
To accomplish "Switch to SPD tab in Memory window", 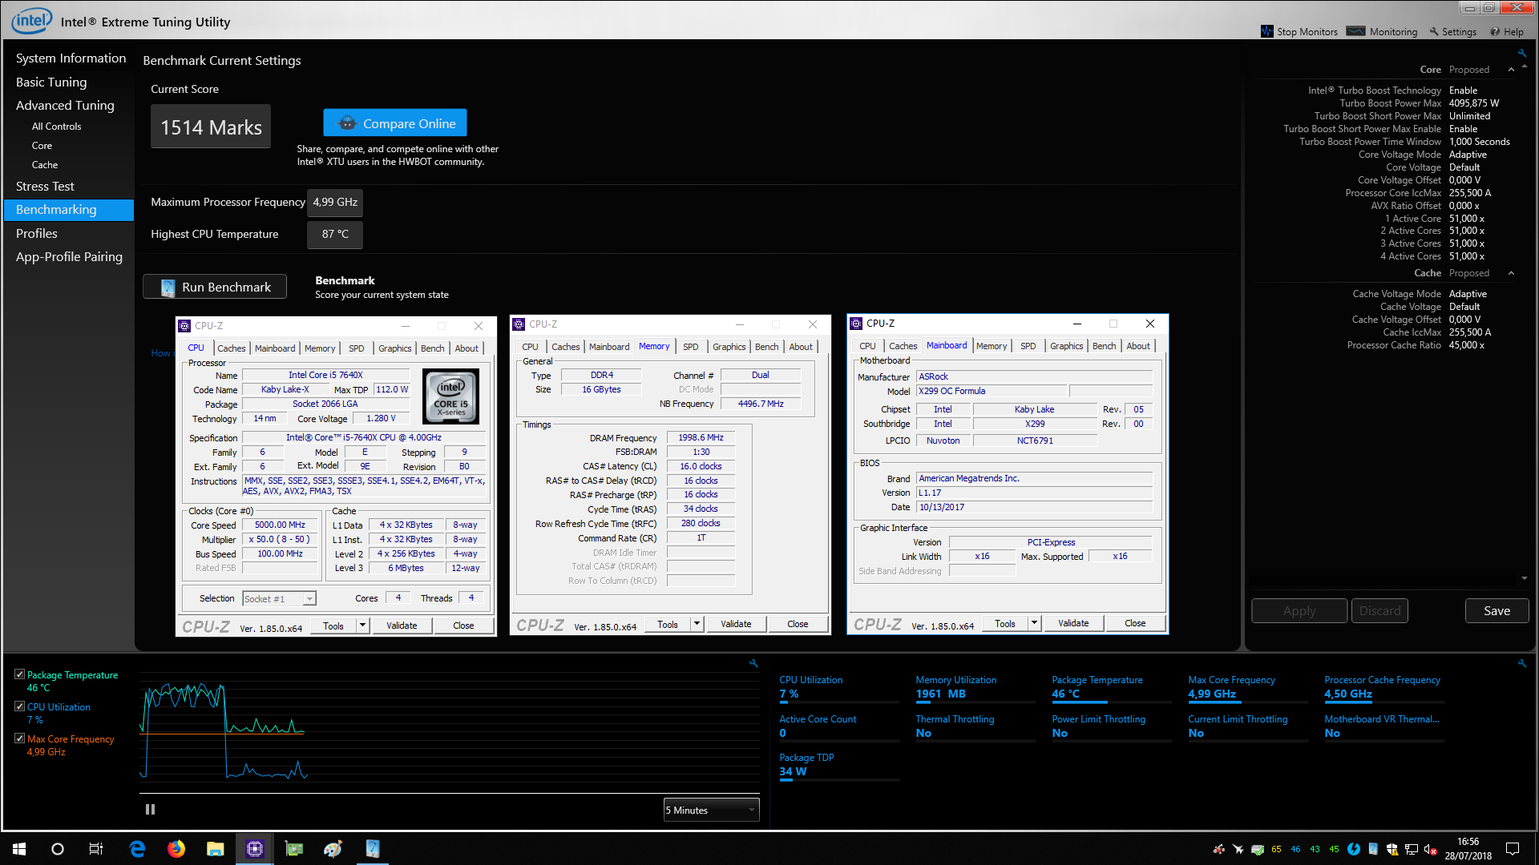I will tap(691, 347).
